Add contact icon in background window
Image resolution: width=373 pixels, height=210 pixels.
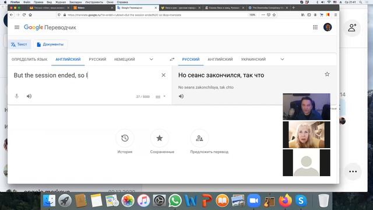(x=352, y=28)
